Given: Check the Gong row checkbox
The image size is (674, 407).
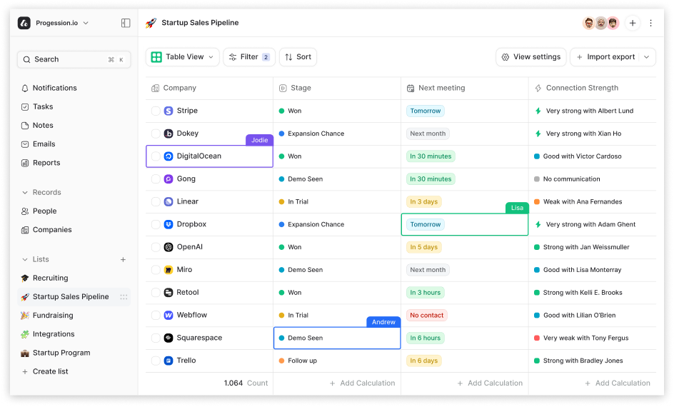Looking at the screenshot, I should (156, 179).
